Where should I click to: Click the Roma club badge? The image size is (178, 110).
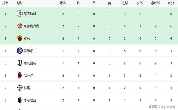(19, 38)
